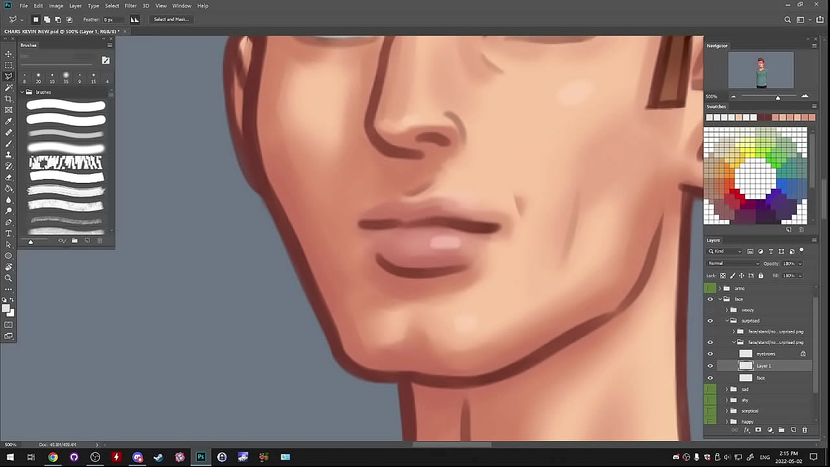Activate the Eraser tool
The image size is (830, 467).
(8, 177)
